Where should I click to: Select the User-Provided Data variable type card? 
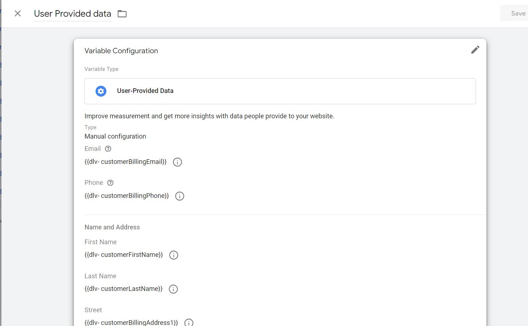[x=280, y=91]
